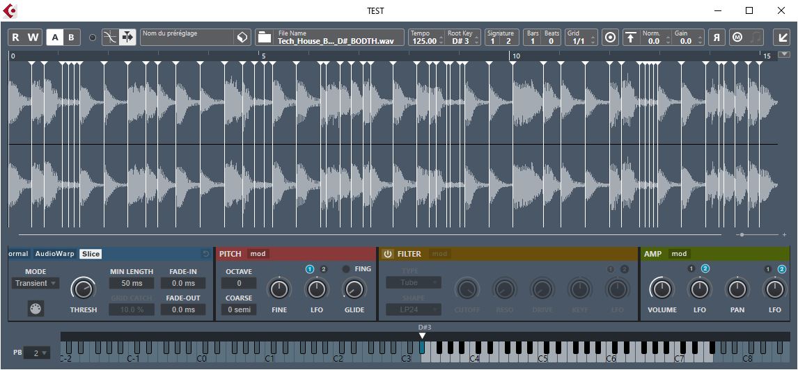
Task: Click the Write automation (W) button
Action: coord(33,38)
